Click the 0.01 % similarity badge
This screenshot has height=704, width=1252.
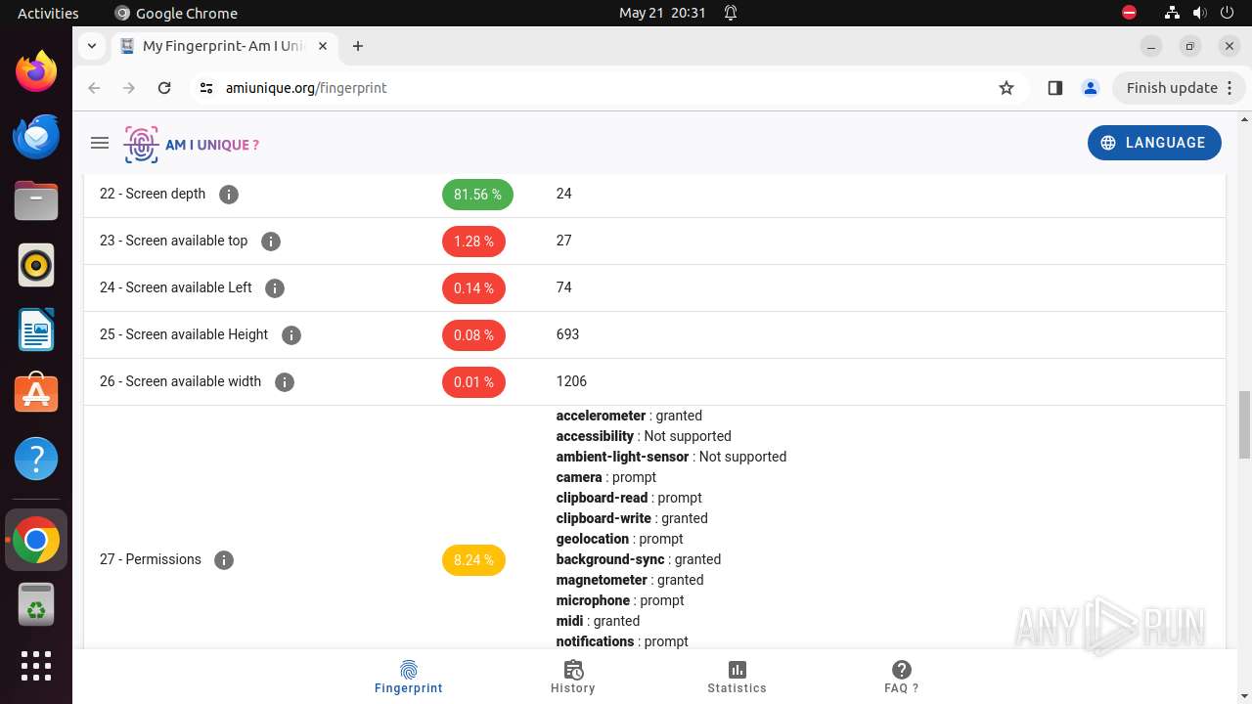click(x=473, y=382)
